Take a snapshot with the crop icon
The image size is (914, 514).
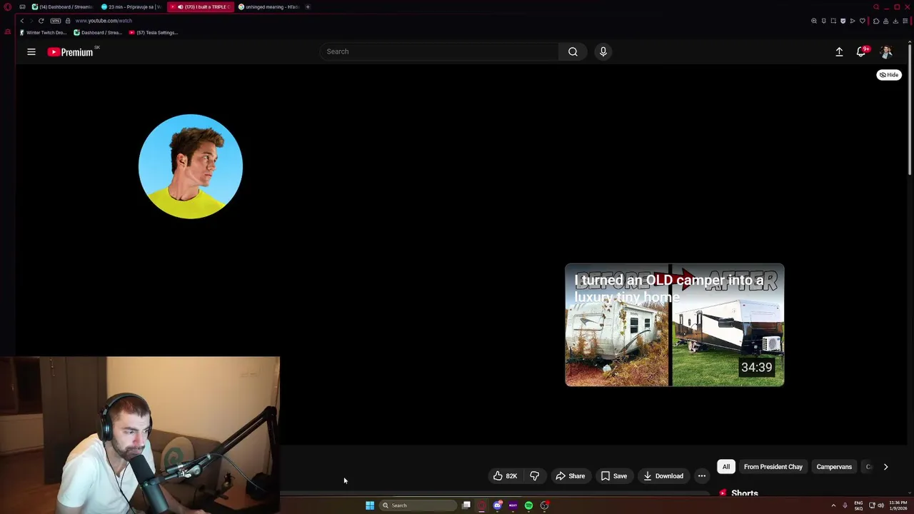pos(833,21)
